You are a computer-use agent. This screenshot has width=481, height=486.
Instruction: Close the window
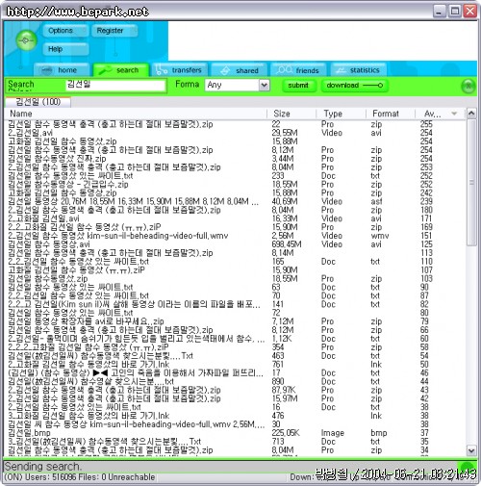tap(470, 12)
